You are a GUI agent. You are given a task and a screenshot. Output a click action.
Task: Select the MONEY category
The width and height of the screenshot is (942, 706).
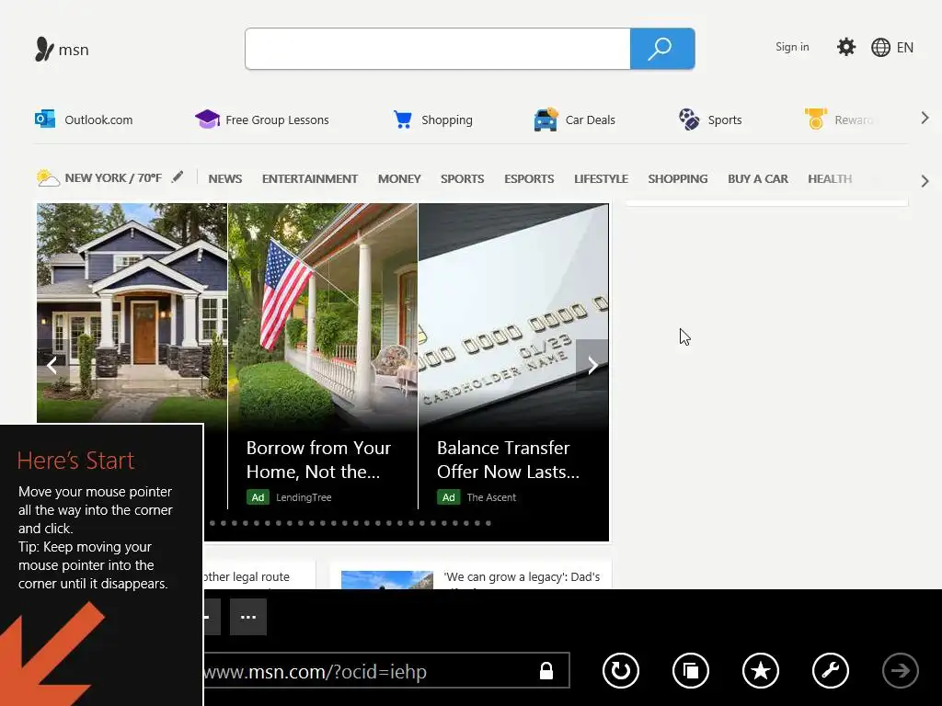coord(399,179)
